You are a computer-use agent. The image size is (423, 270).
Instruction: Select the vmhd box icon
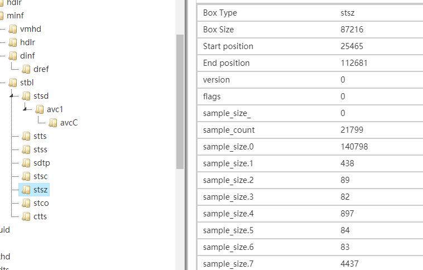[x=13, y=29]
